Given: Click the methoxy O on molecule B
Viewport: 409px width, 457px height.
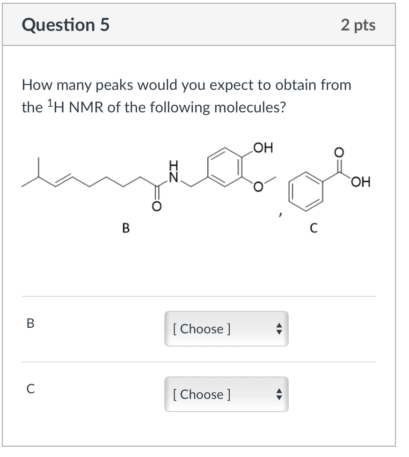Looking at the screenshot, I should [258, 186].
